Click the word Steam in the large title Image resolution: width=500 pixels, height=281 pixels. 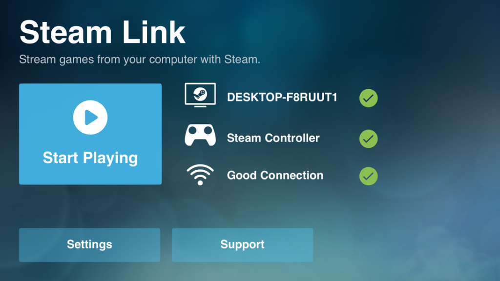[x=66, y=32]
